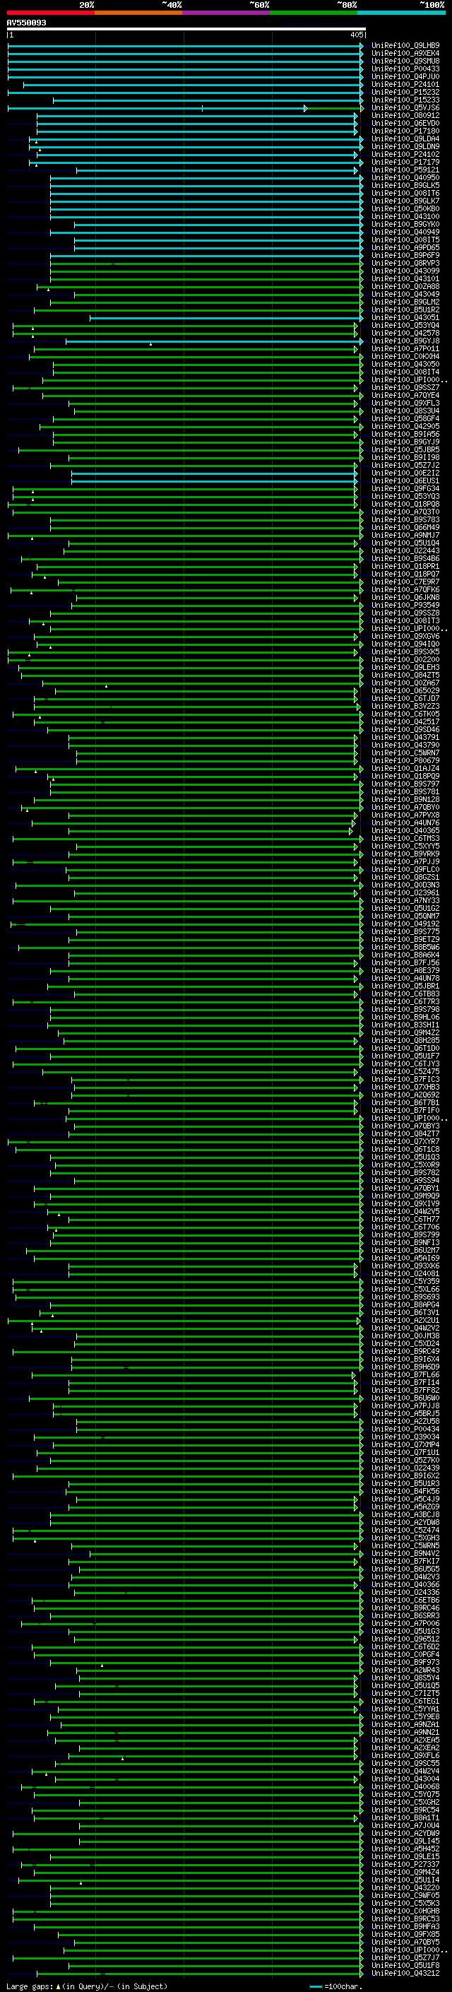The width and height of the screenshot is (452, 1992).
Task: Select hit label UniRef100_P15233
Action: [x=405, y=100]
